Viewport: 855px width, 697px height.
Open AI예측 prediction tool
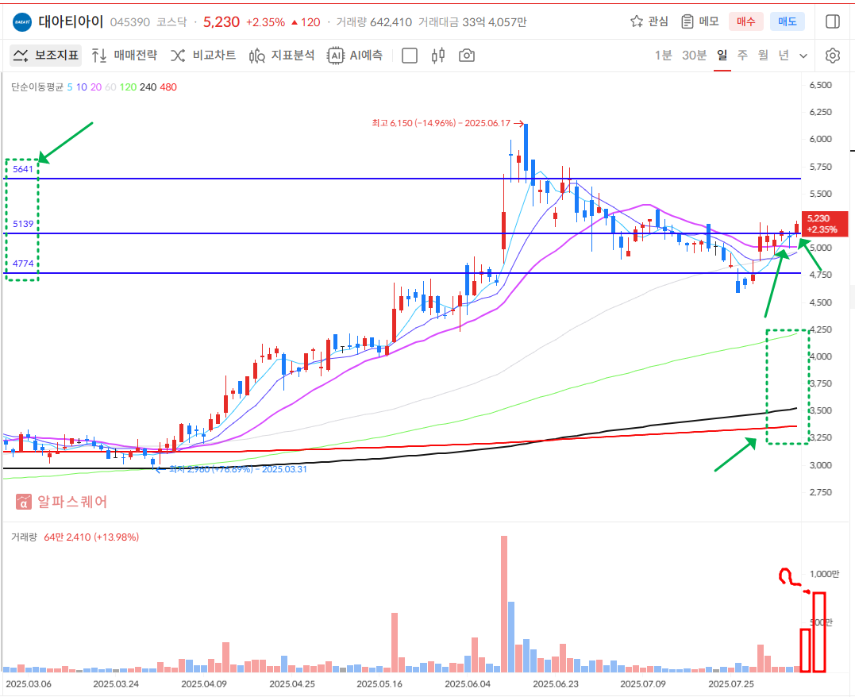355,55
